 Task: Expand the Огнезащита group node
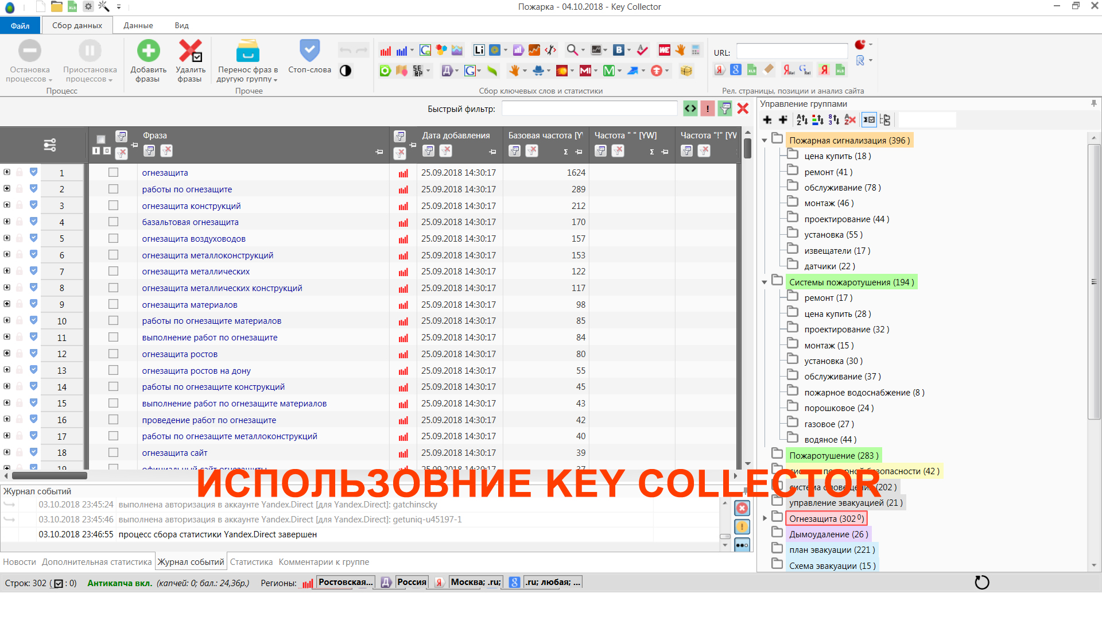point(763,517)
